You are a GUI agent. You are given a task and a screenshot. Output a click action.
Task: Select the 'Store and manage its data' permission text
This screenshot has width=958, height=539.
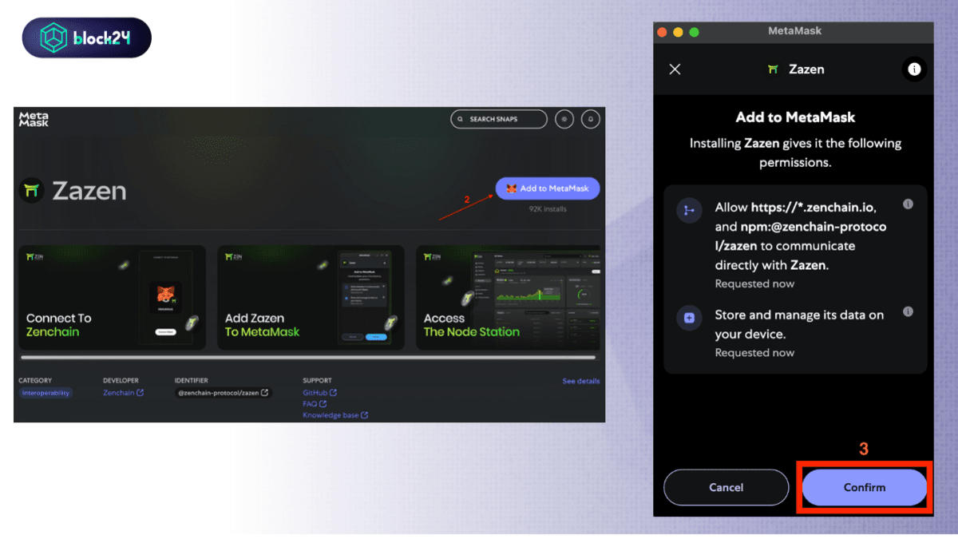(799, 325)
